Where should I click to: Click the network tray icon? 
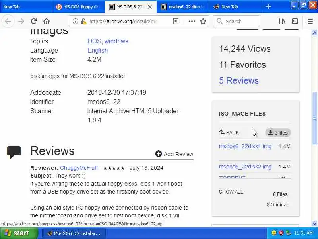click(x=288, y=233)
